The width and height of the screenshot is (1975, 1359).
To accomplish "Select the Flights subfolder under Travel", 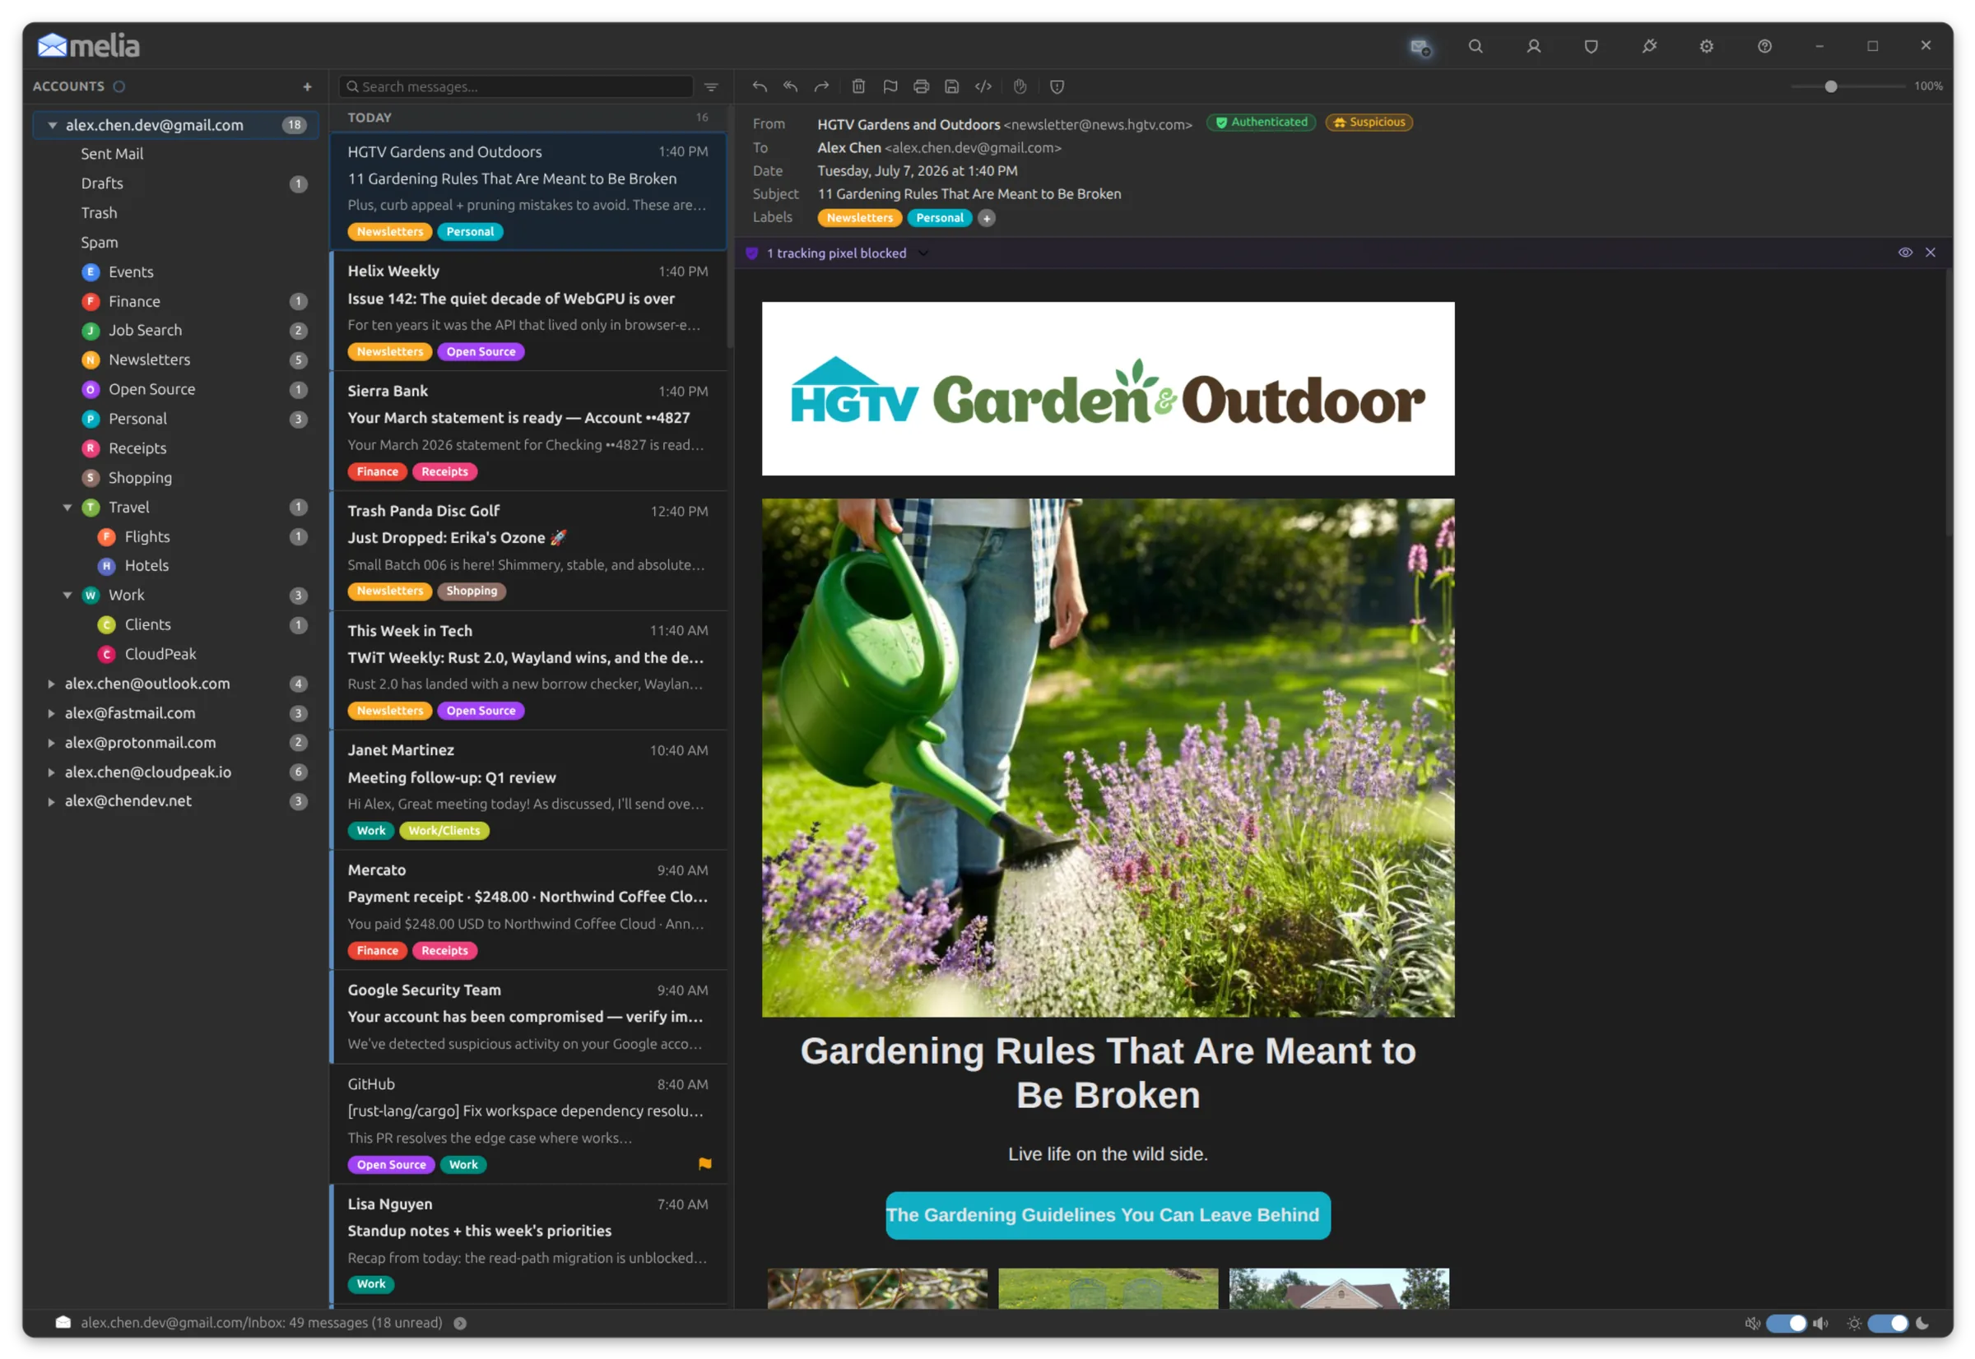I will pos(175,537).
